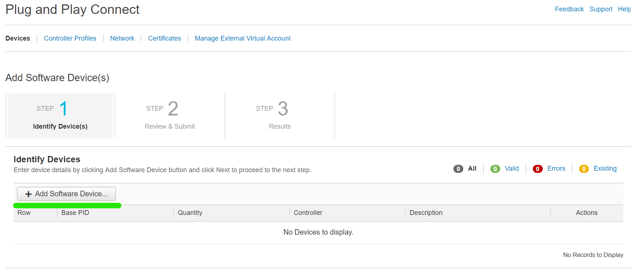Click the gray All count badge
Screen dimensions: 631x269
[x=458, y=169]
